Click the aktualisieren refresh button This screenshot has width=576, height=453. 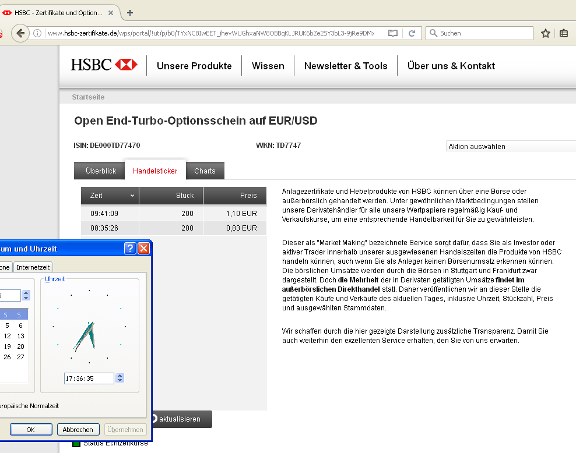181,419
